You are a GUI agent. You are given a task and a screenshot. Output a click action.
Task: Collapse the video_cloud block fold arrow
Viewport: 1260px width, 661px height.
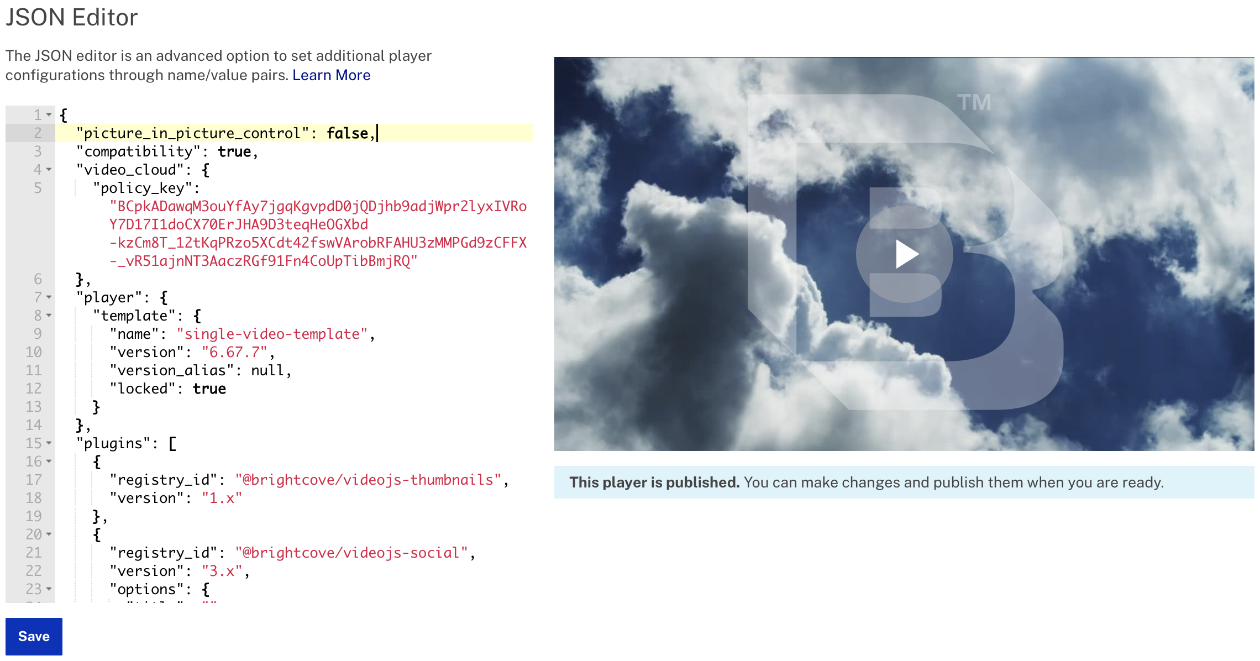pyautogui.click(x=49, y=170)
